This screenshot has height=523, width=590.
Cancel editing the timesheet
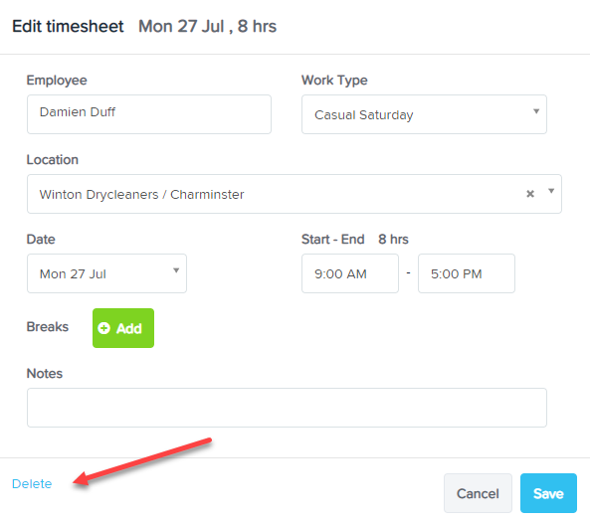[478, 493]
